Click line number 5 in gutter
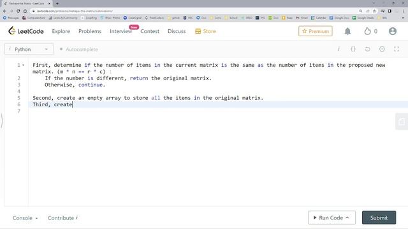 18,98
